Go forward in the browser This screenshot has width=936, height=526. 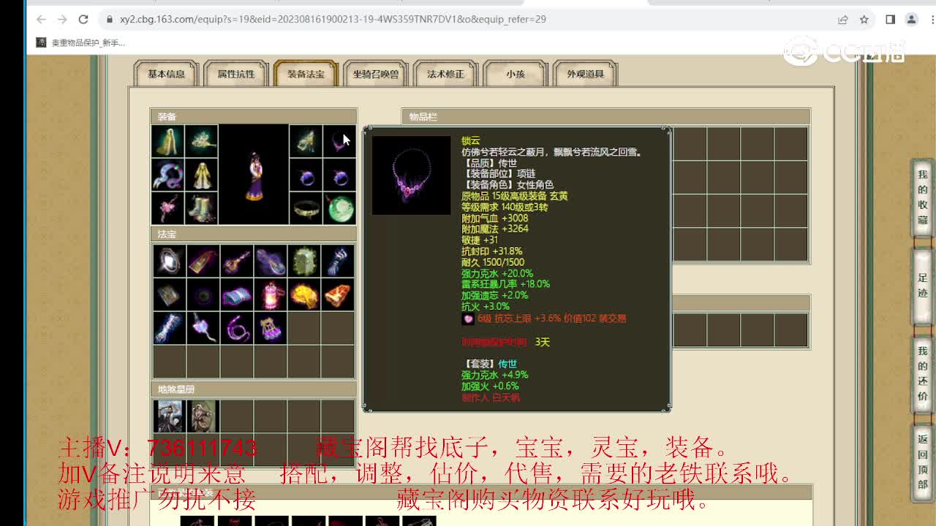62,19
